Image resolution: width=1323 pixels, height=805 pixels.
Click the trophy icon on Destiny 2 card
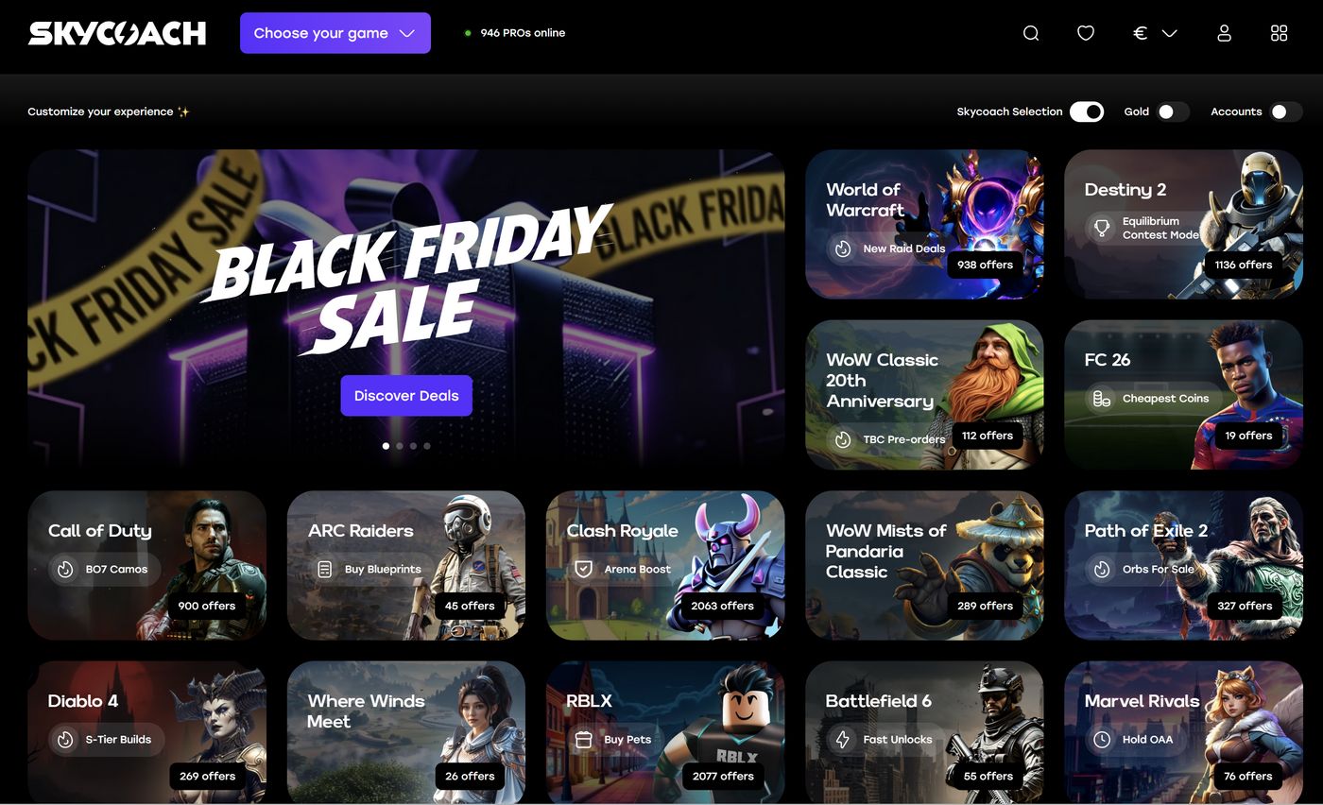pos(1102,228)
